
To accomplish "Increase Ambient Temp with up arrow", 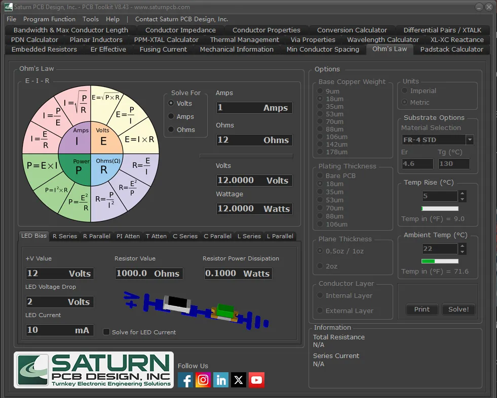I will pyautogui.click(x=463, y=246).
